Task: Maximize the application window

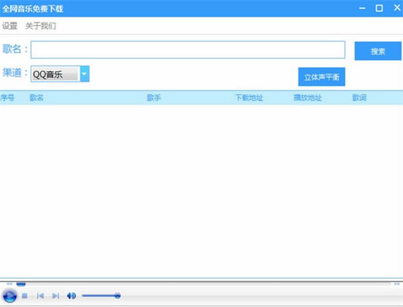Action: (x=379, y=8)
